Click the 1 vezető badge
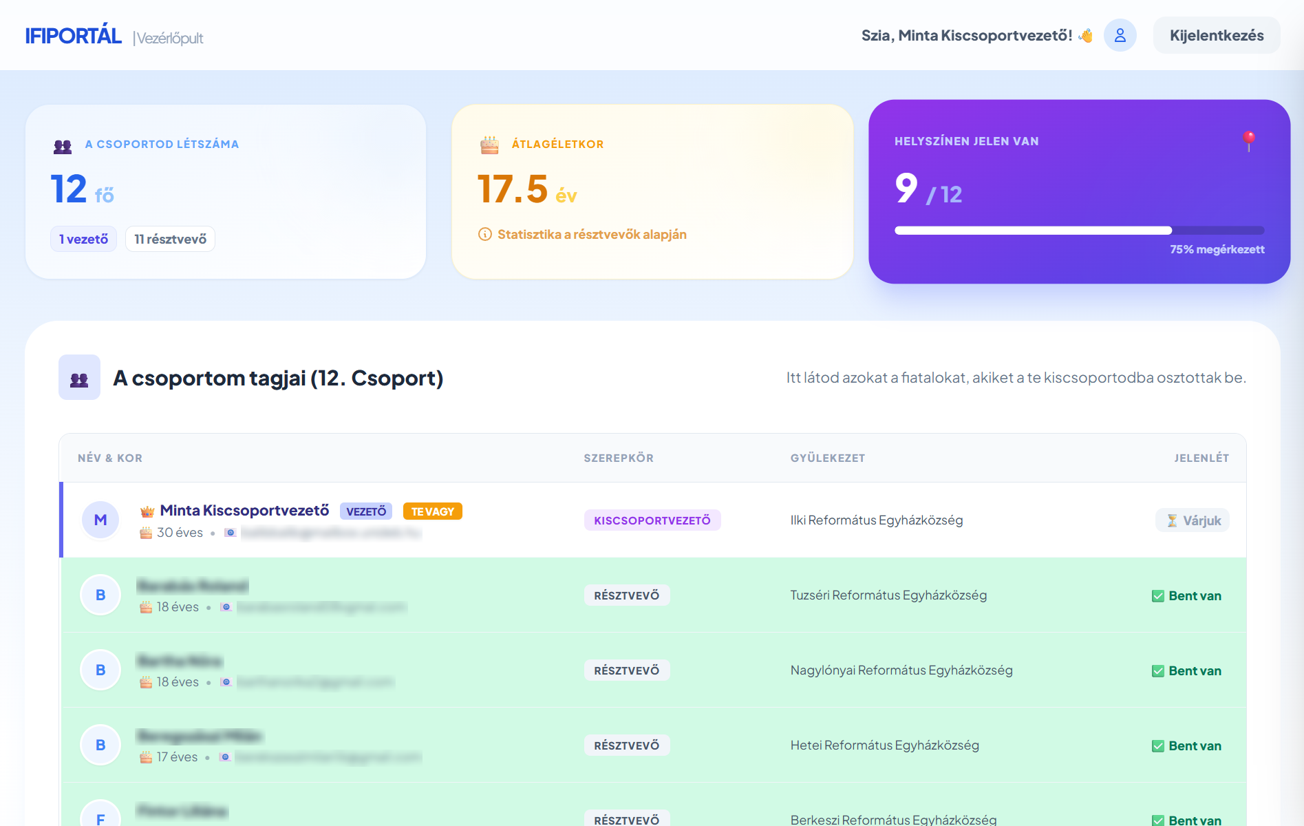The height and width of the screenshot is (826, 1304). [x=83, y=239]
